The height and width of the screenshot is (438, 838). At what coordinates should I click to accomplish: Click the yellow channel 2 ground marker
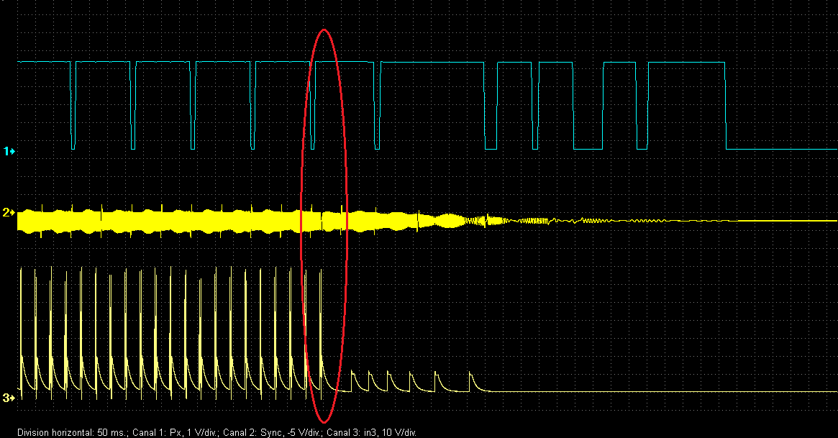[9, 213]
